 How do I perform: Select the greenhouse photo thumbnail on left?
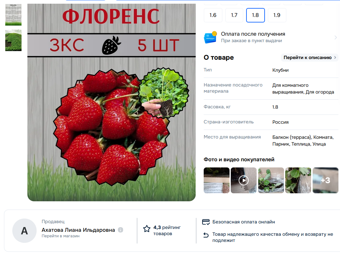click(x=13, y=40)
